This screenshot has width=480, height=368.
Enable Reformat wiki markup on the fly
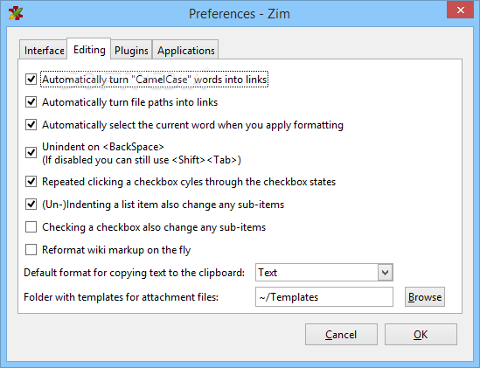[31, 250]
